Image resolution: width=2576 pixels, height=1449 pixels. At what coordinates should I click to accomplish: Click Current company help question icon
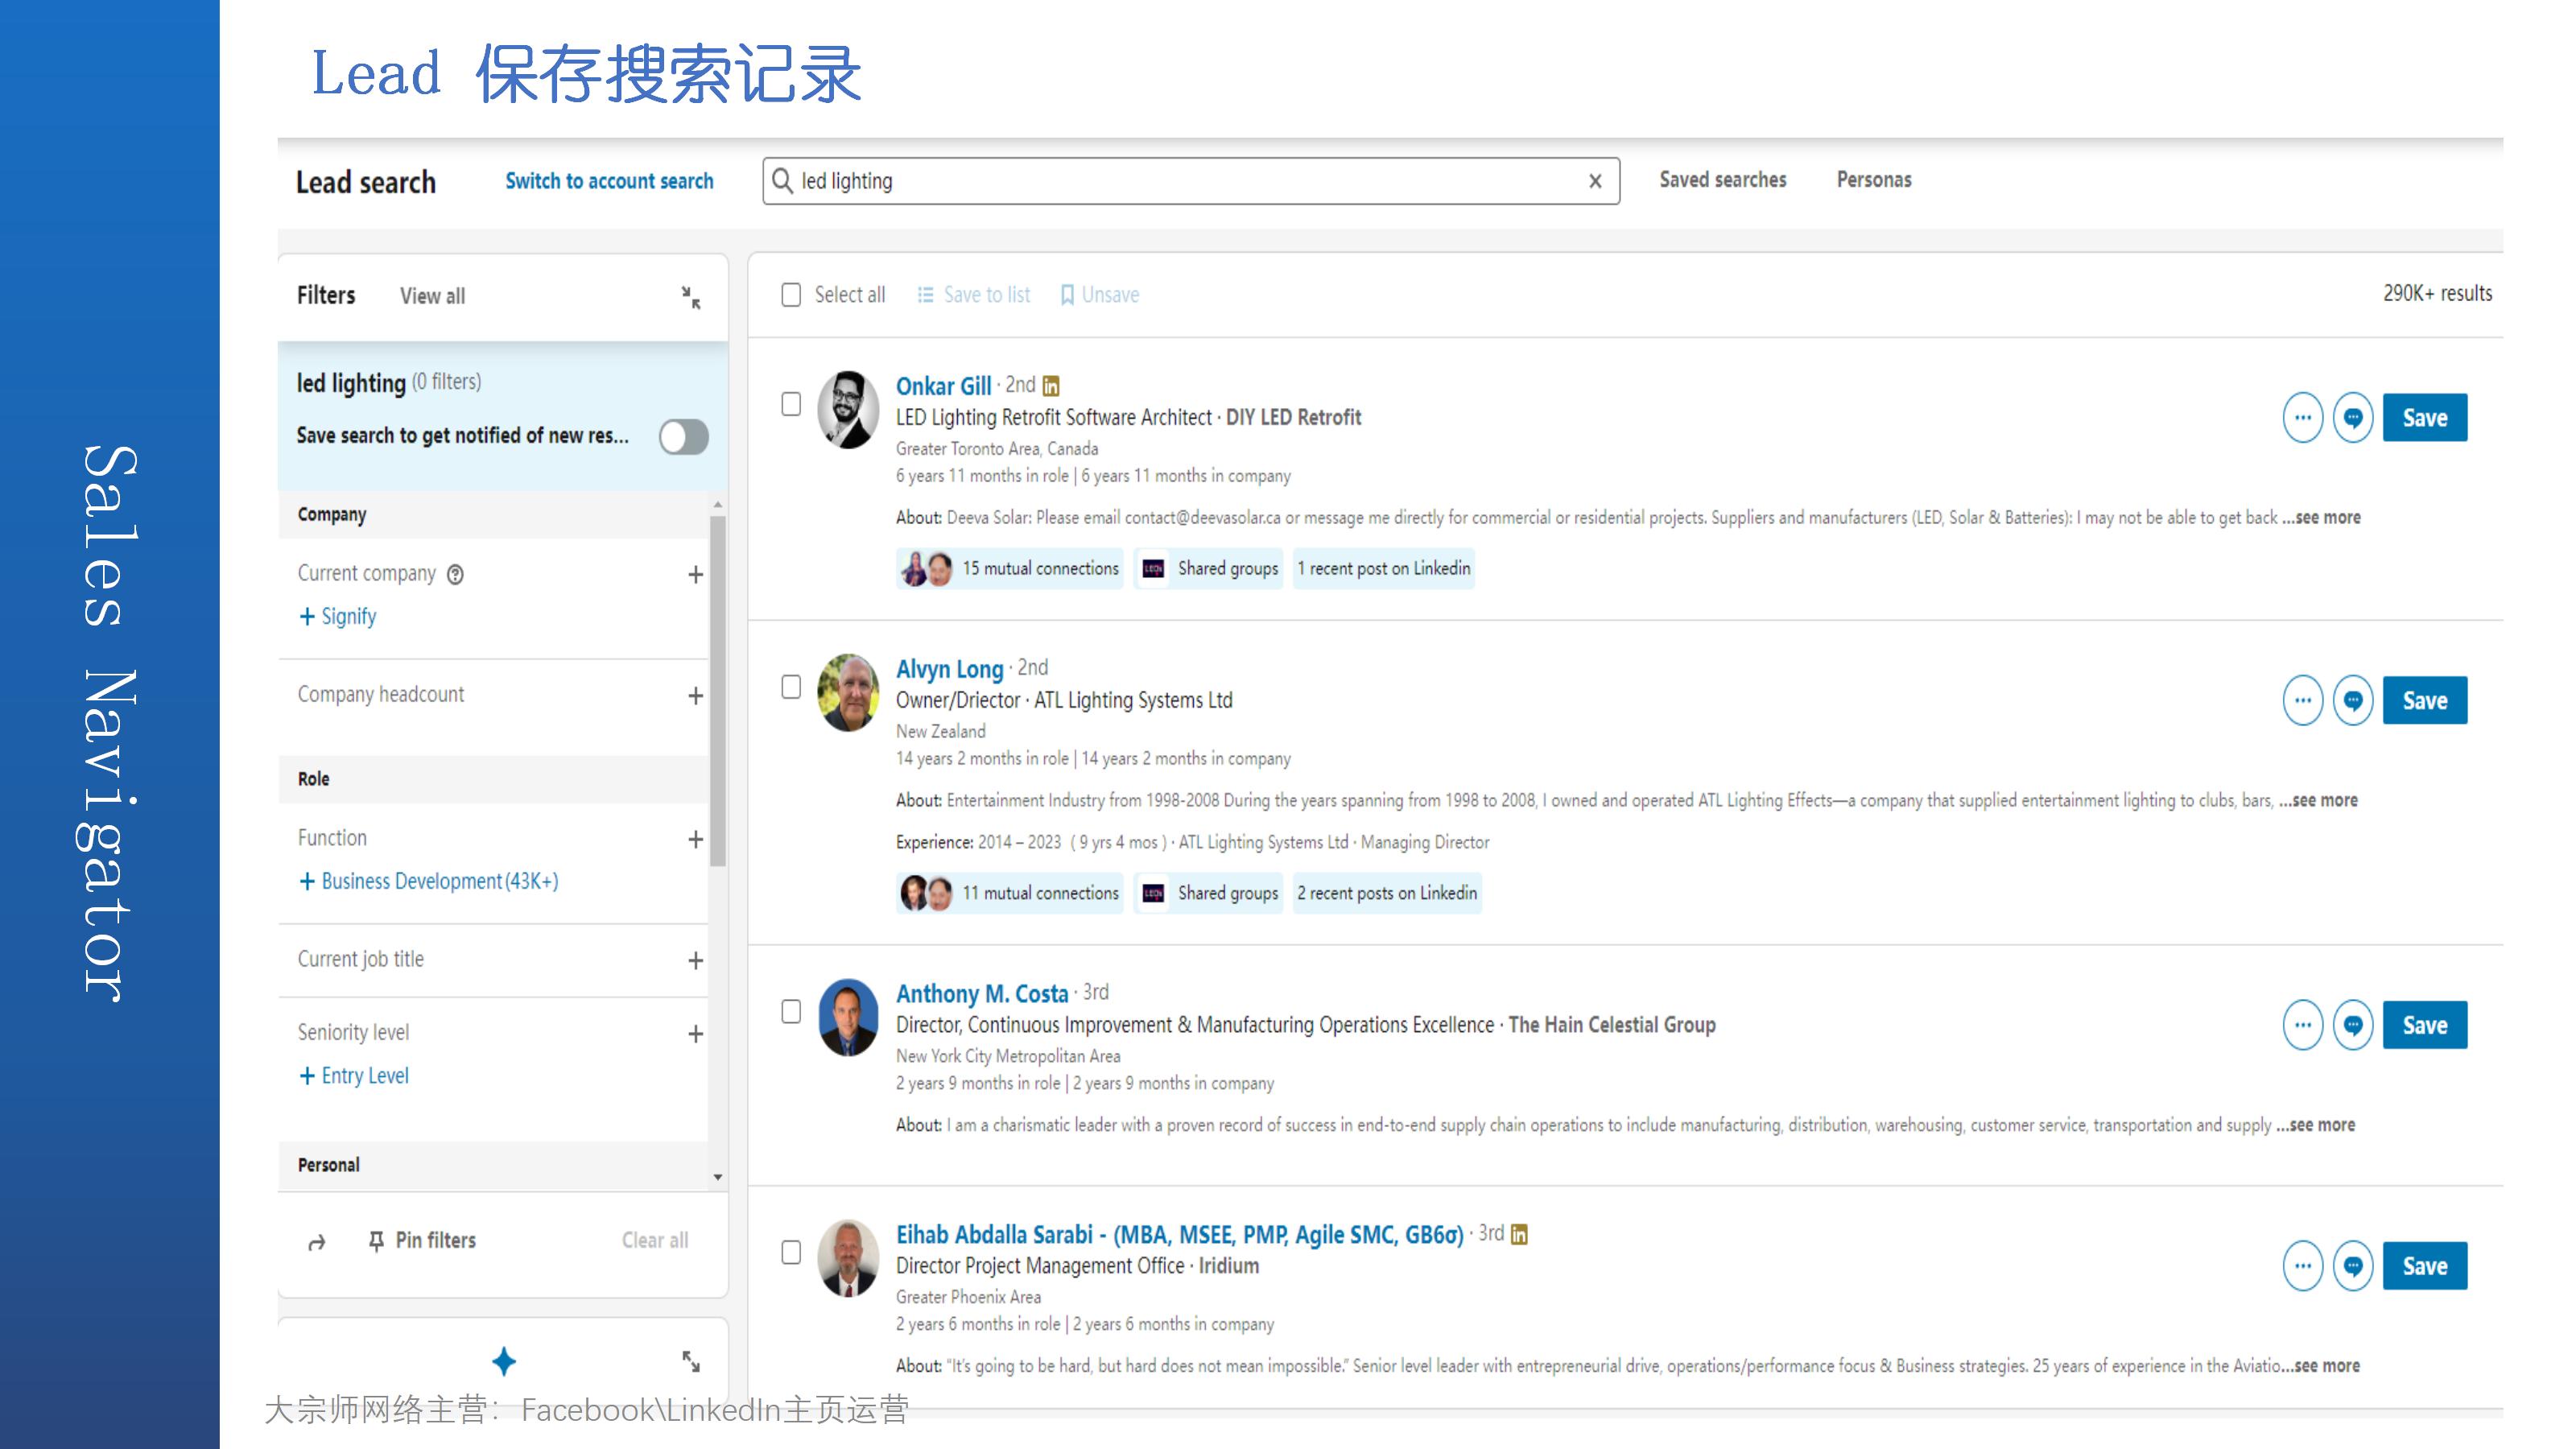click(455, 574)
